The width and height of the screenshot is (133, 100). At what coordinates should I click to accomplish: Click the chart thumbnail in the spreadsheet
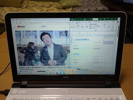pos(109,41)
